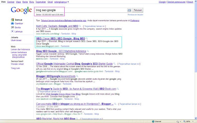Click the Telusuri search button
The height and width of the screenshot is (123, 197).
[138, 10]
